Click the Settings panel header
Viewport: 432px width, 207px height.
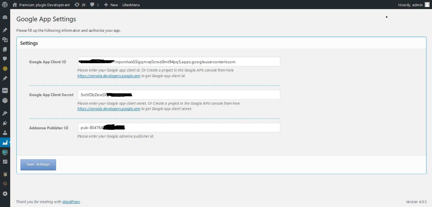[x=221, y=43]
